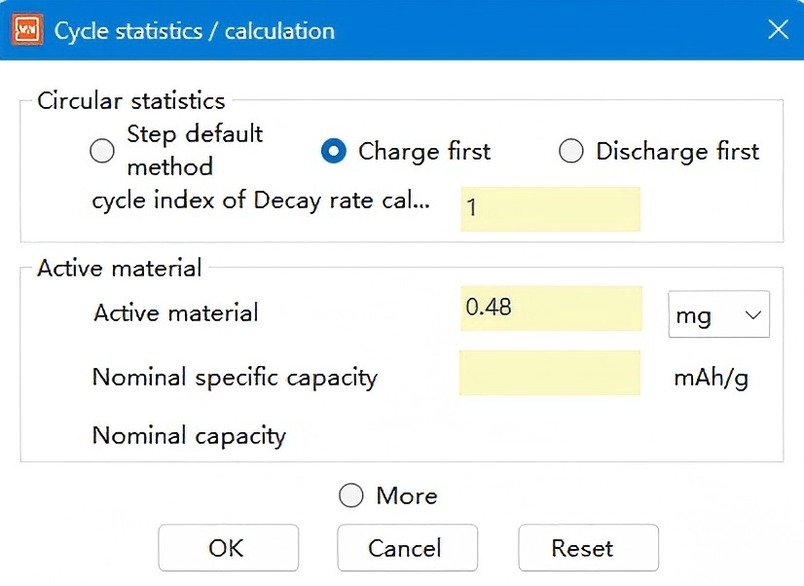Click the Active material value field showing 0.48
The width and height of the screenshot is (804, 586).
point(551,309)
